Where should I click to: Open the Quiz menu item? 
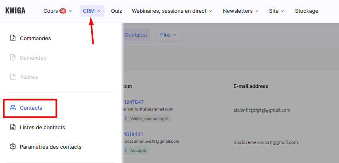pos(116,11)
